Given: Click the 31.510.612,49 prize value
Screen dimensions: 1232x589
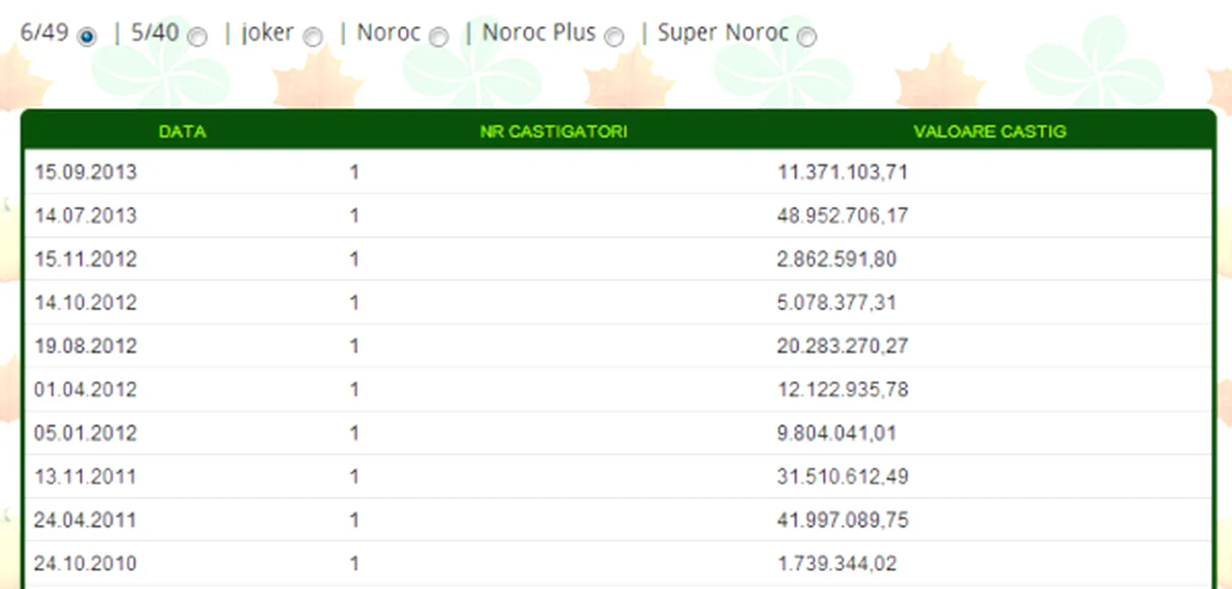Looking at the screenshot, I should (x=842, y=477).
